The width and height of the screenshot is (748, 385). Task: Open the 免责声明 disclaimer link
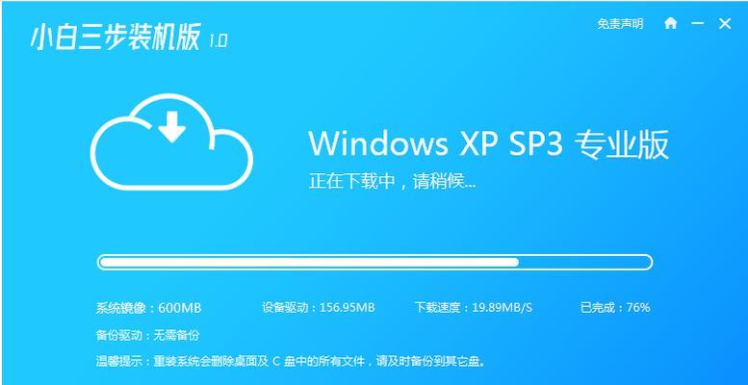point(620,24)
